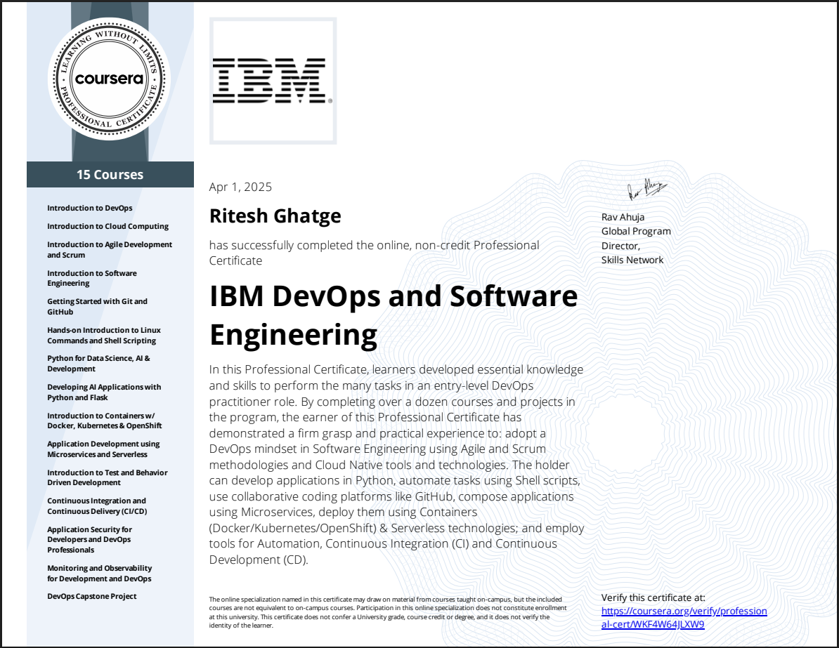Viewport: 839px width, 648px height.
Task: Click the recipient name Ritesh Ghatge
Action: click(275, 216)
